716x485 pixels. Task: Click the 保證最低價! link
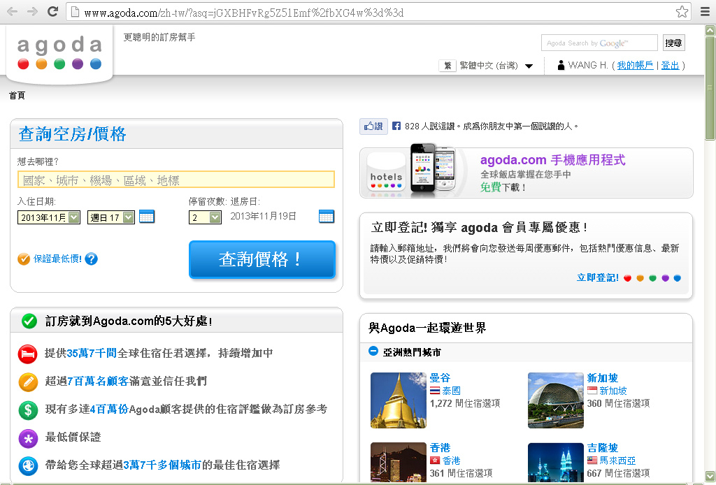[57, 259]
